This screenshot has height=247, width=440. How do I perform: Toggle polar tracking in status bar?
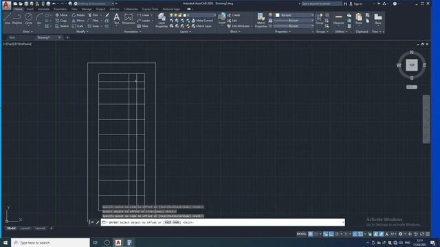[337, 234]
